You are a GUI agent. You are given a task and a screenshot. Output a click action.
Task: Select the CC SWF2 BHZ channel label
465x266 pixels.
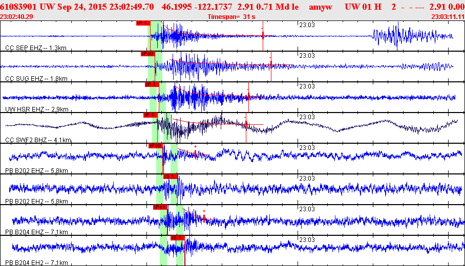click(x=38, y=140)
